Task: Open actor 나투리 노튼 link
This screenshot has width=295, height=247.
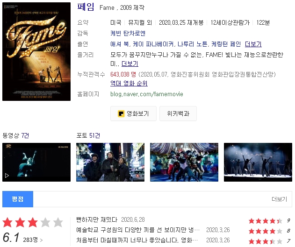Action: tap(192, 44)
